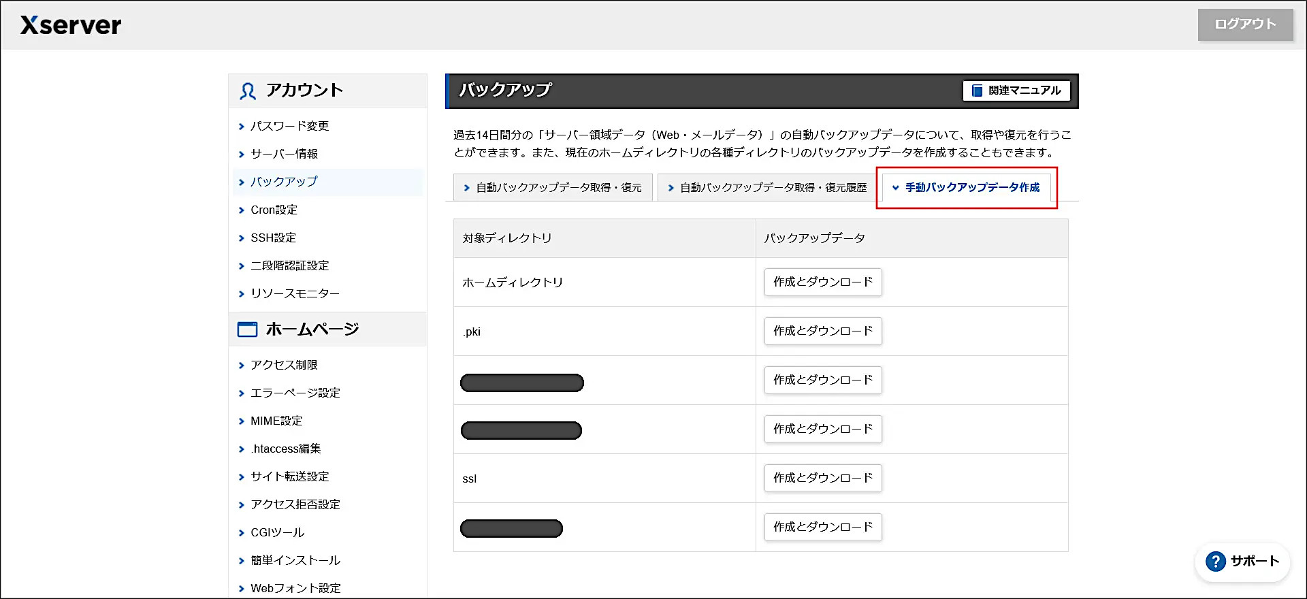This screenshot has height=599, width=1307.
Task: Select the 手動バックアップデータ作成 tab
Action: tap(966, 187)
